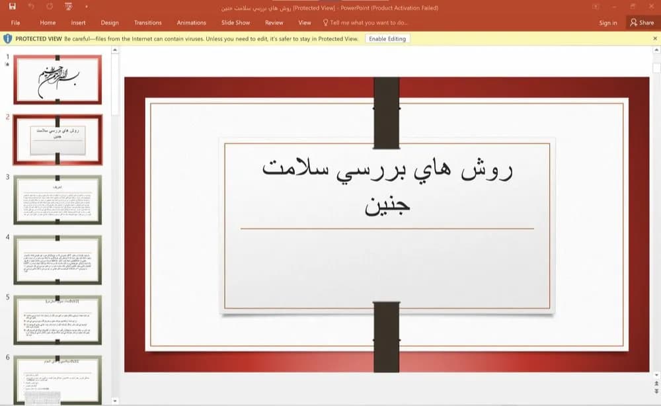Open the Animations tab

point(192,22)
